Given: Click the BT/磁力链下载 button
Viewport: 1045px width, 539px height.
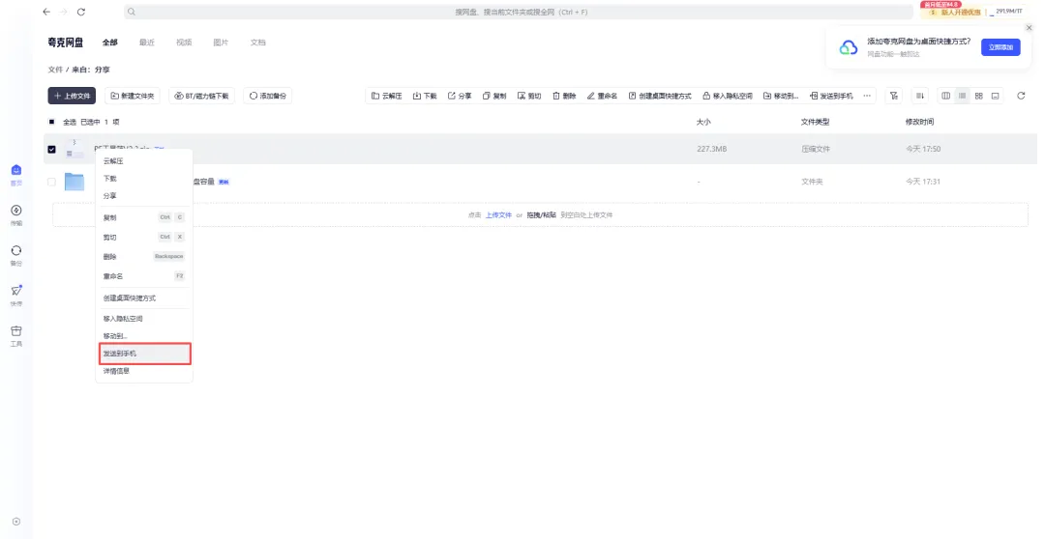Looking at the screenshot, I should [x=201, y=96].
